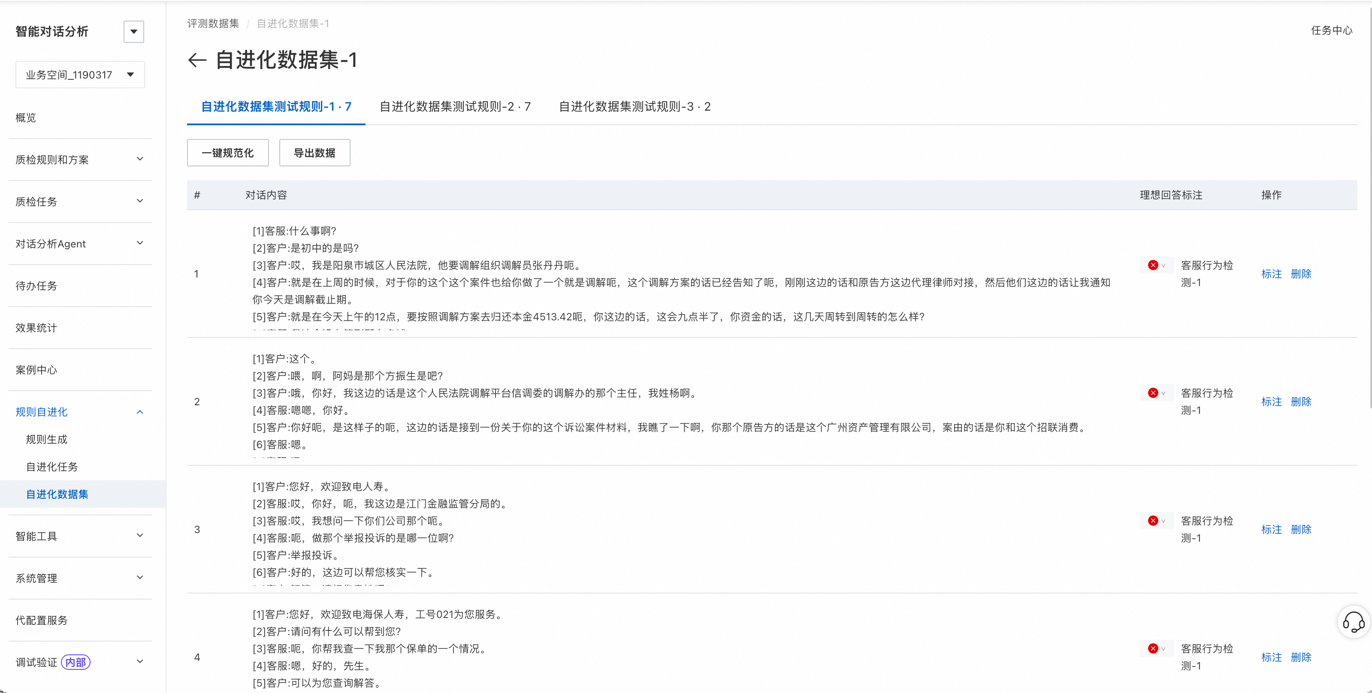Click the red X status icon in row 4
The width and height of the screenshot is (1372, 693).
coord(1153,648)
